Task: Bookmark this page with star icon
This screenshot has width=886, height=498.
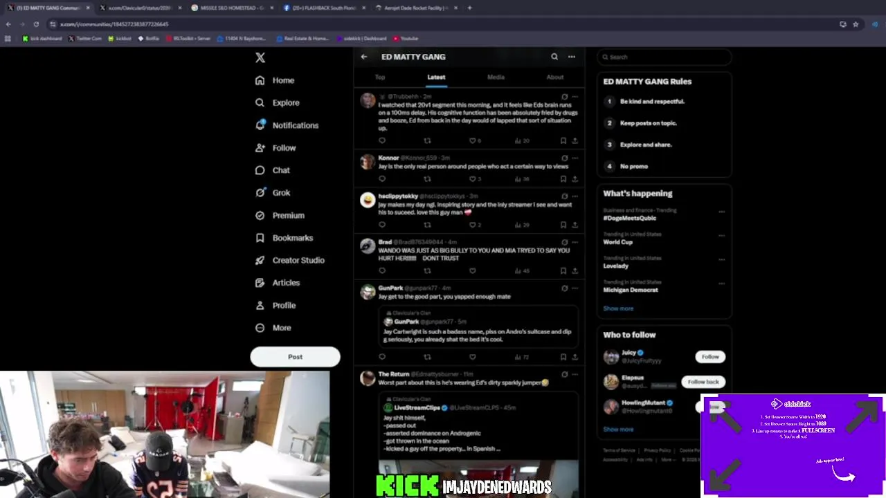Action: click(856, 24)
